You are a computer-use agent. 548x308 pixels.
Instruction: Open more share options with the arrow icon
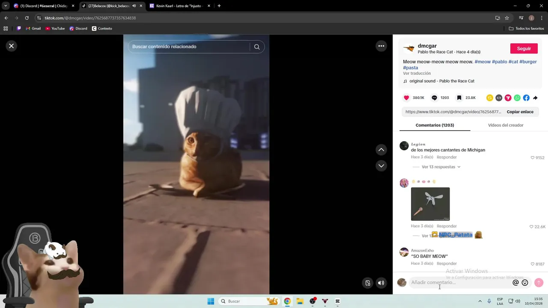pos(535,98)
